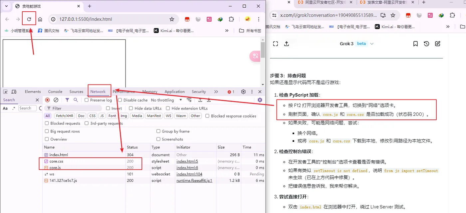The image size is (466, 213).
Task: Toggle the device toolbar in DevTools
Action: click(x=14, y=92)
